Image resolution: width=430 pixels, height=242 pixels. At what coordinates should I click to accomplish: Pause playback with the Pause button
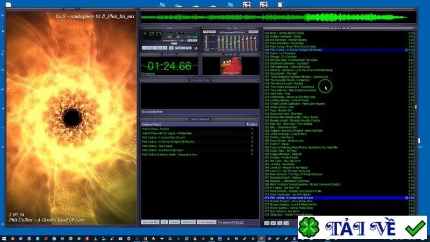click(154, 48)
